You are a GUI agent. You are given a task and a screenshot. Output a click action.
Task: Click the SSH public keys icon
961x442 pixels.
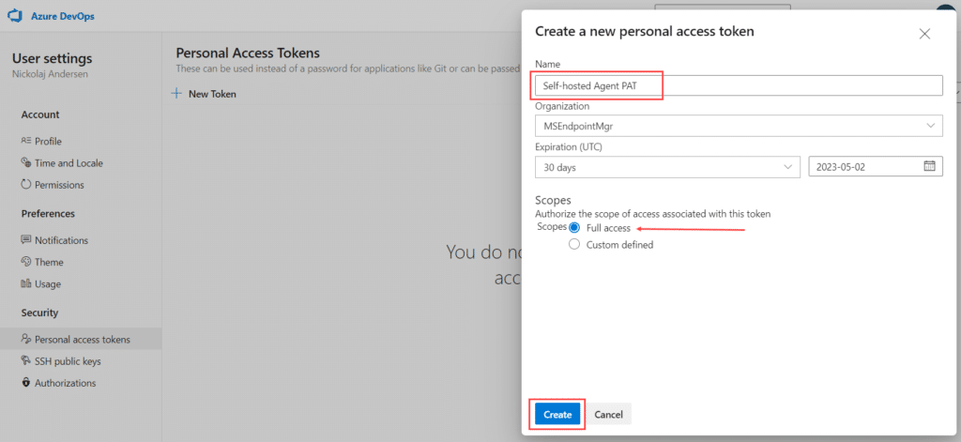[25, 360]
